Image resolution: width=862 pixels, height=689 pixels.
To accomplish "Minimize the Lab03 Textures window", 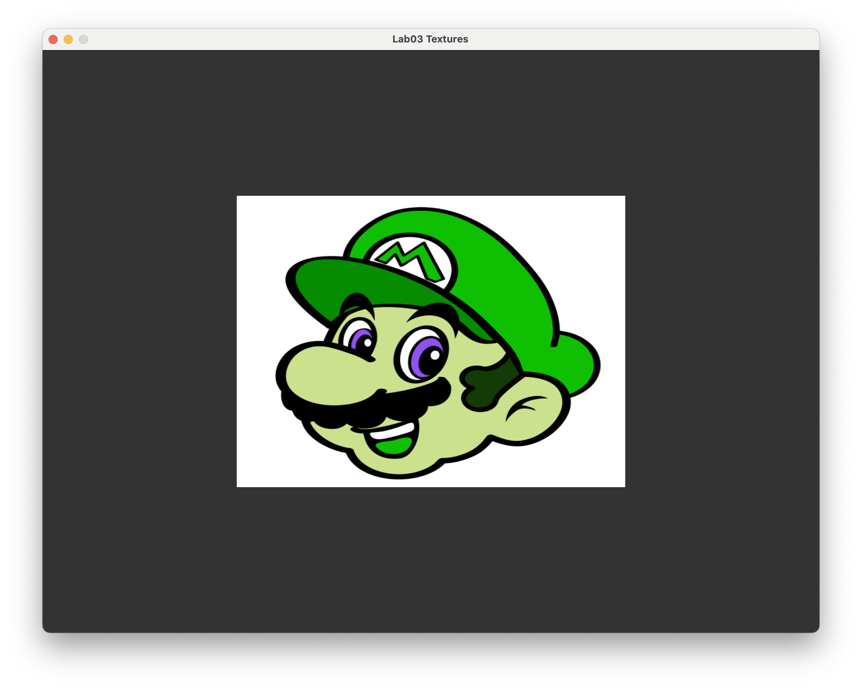I will click(68, 39).
